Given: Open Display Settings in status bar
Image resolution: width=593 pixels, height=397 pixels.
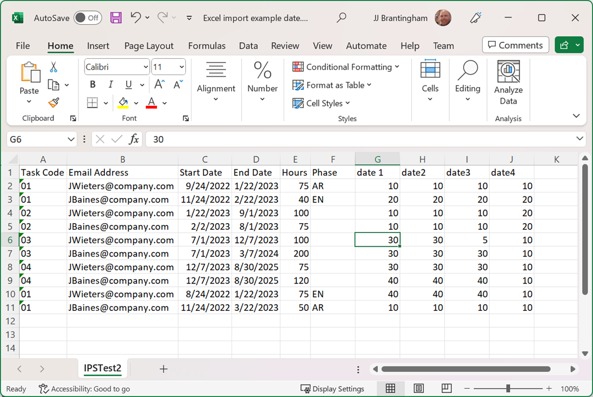Looking at the screenshot, I should tap(332, 389).
